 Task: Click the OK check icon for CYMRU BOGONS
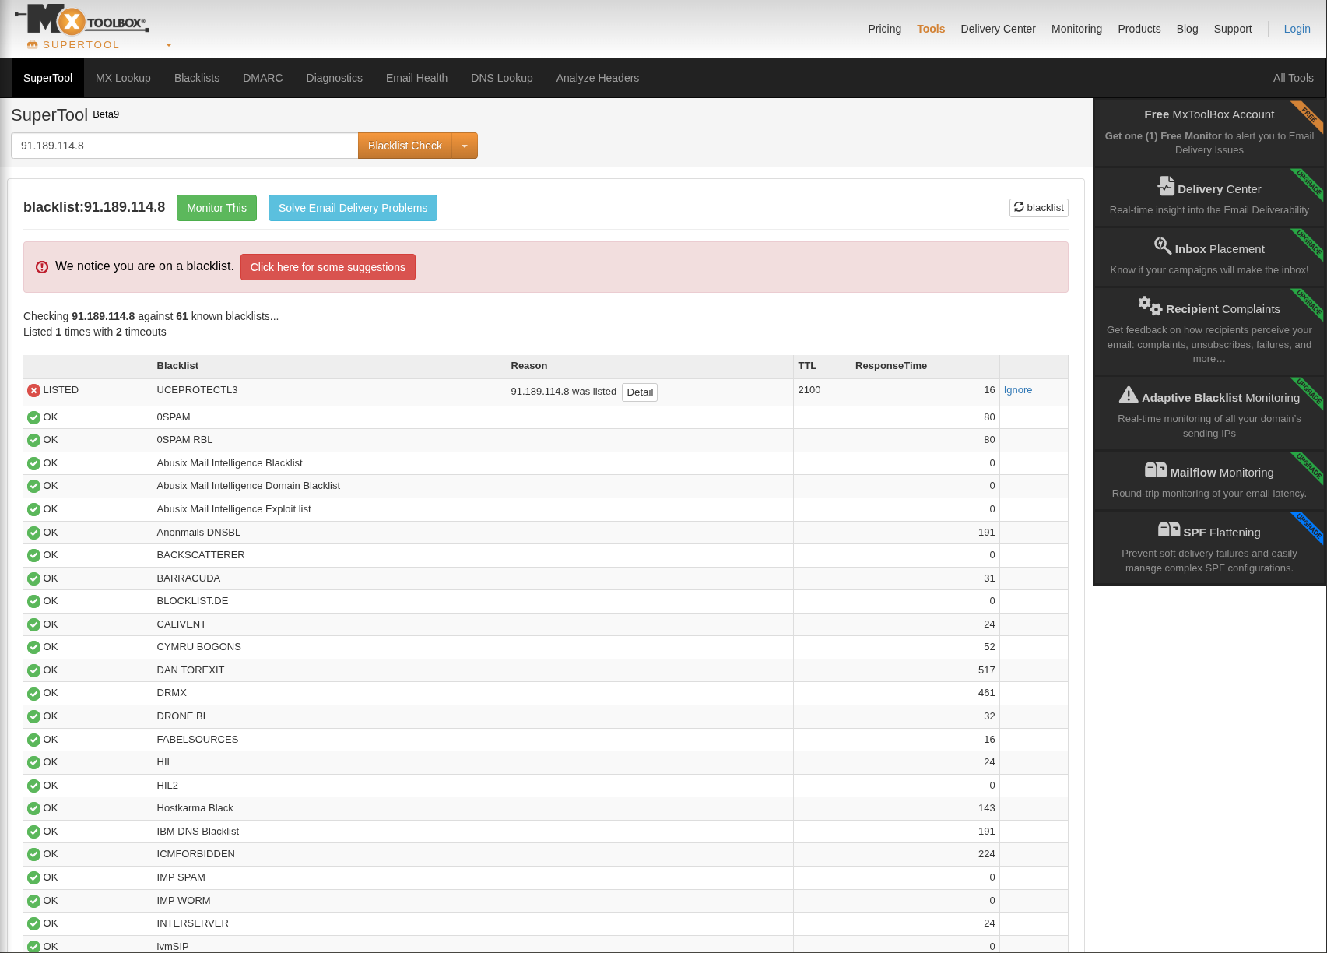[x=33, y=648]
